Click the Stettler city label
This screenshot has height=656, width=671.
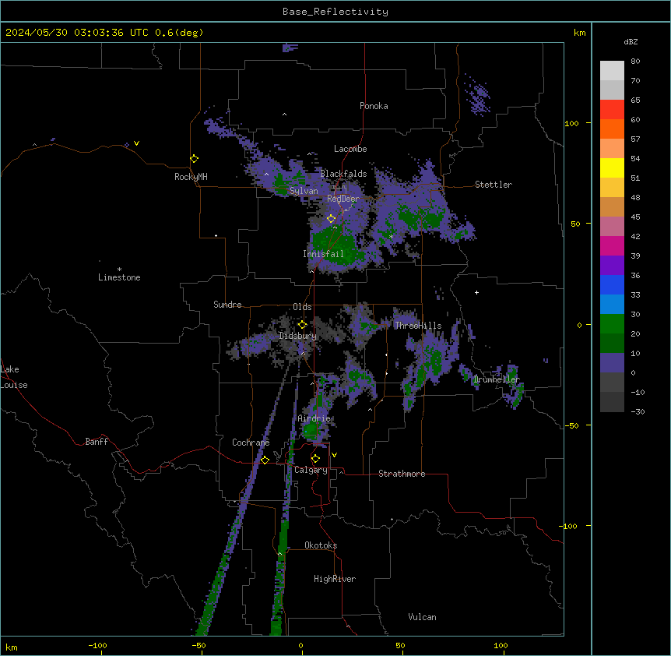pyautogui.click(x=493, y=185)
